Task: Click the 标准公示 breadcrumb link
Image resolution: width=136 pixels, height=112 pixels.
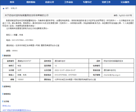Action: (x=14, y=8)
